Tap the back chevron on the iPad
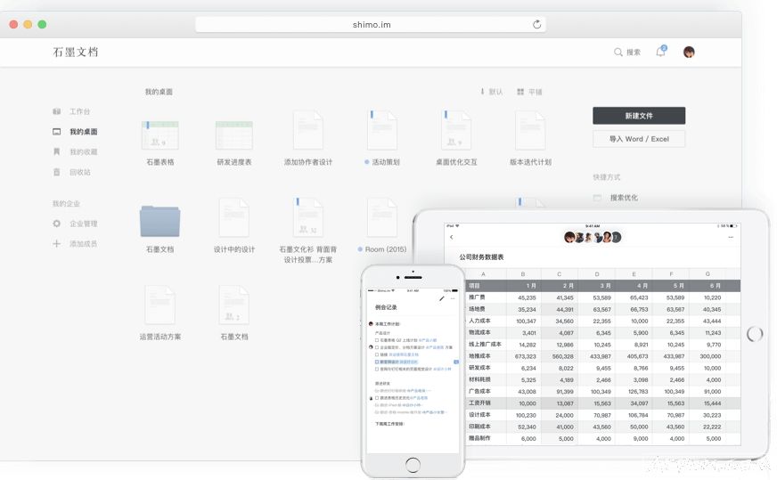Viewport: 777px width, 480px height. point(452,237)
